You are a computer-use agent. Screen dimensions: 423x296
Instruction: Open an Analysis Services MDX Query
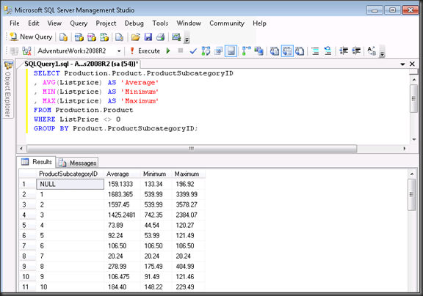tap(79, 37)
